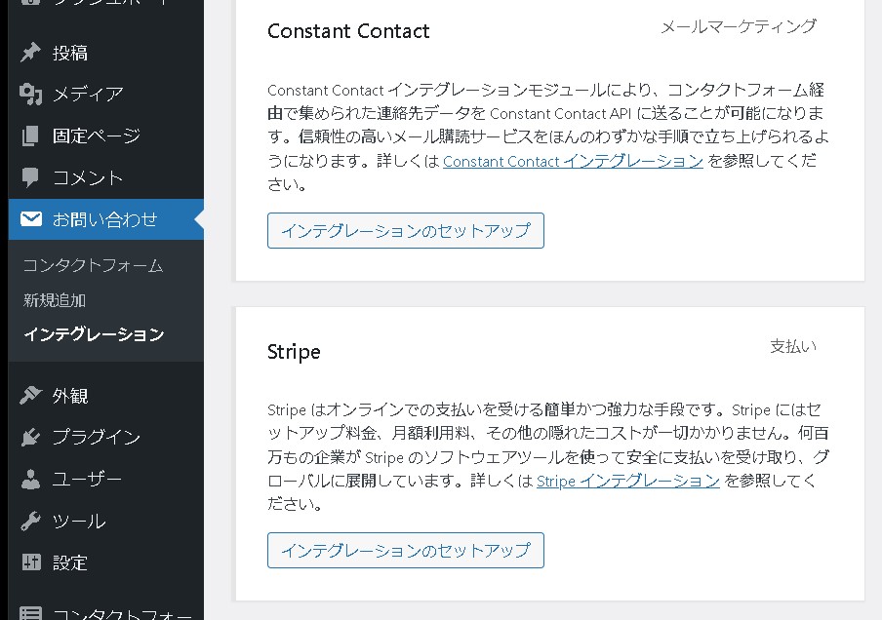Open the コンタクトフォーム submenu item
The width and height of the screenshot is (882, 620).
[x=93, y=265]
